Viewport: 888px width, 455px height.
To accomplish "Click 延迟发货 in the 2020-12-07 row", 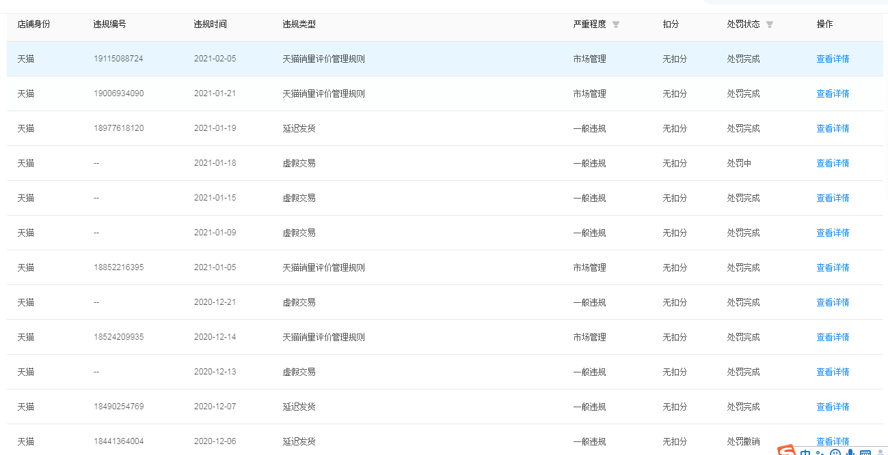I will pyautogui.click(x=299, y=407).
